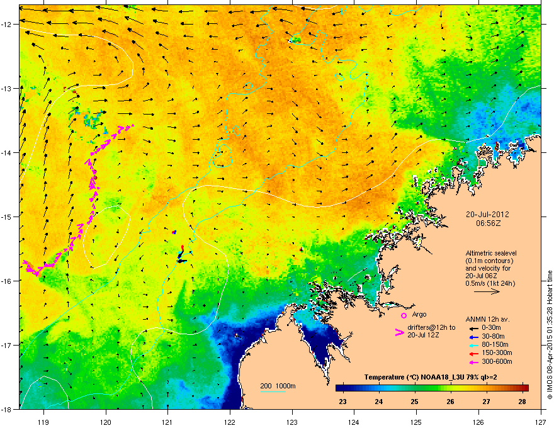Click longitude axis label 122

click(x=230, y=422)
